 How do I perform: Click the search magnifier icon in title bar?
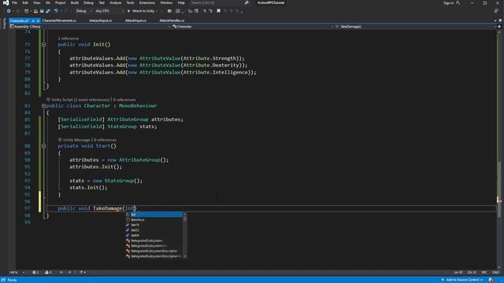pos(246,3)
